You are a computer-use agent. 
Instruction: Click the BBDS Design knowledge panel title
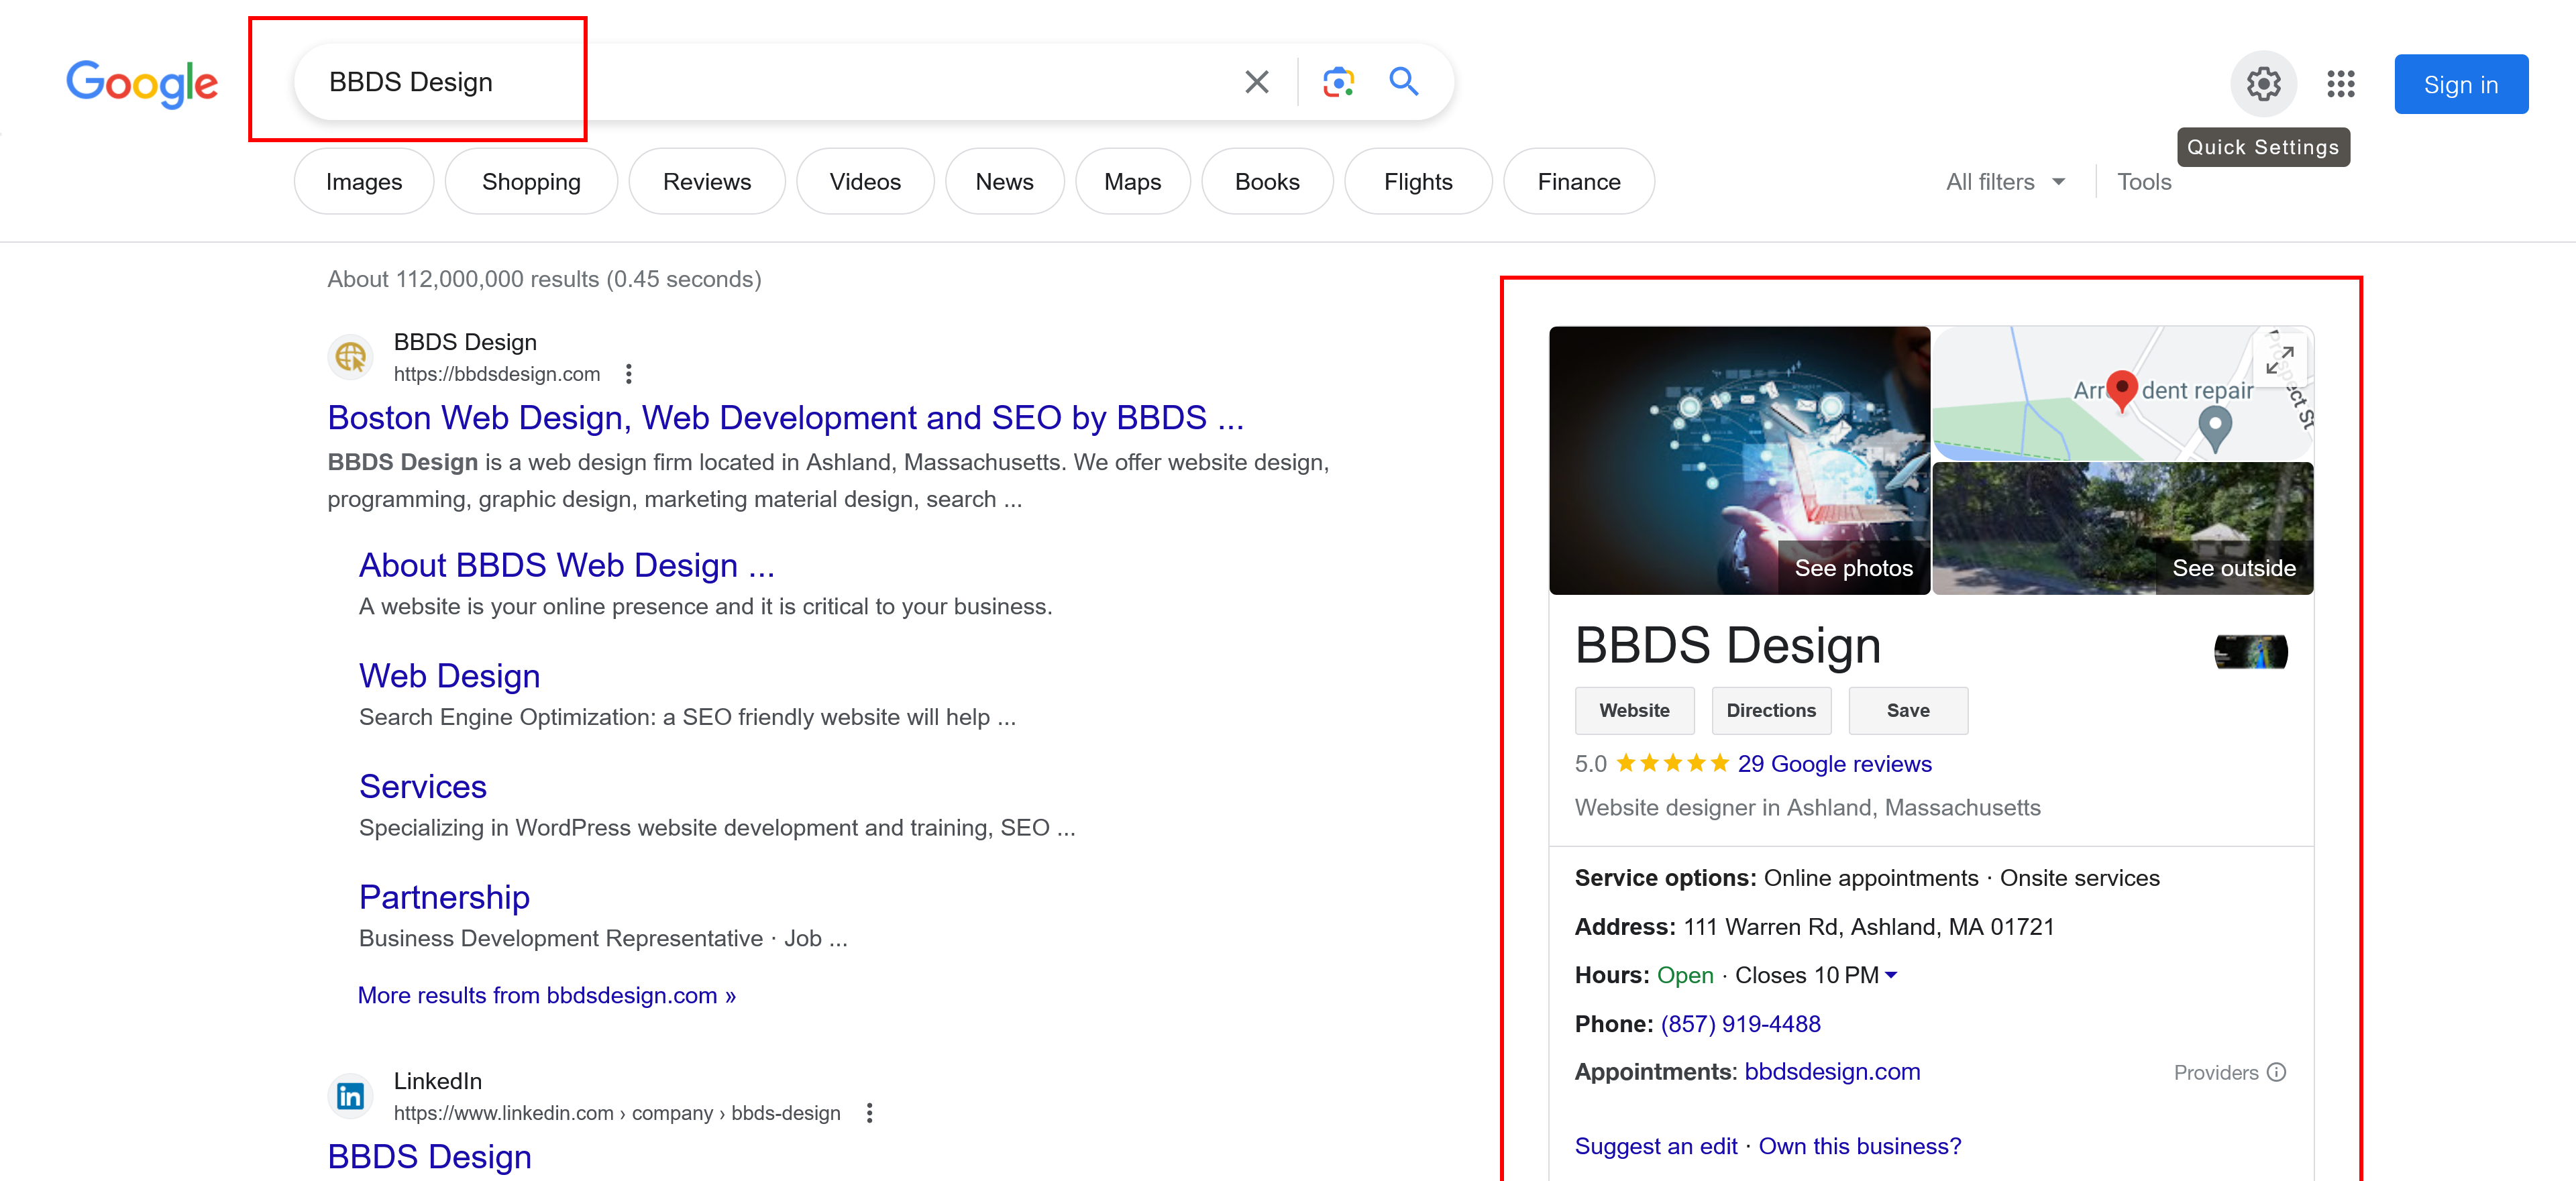1727,647
